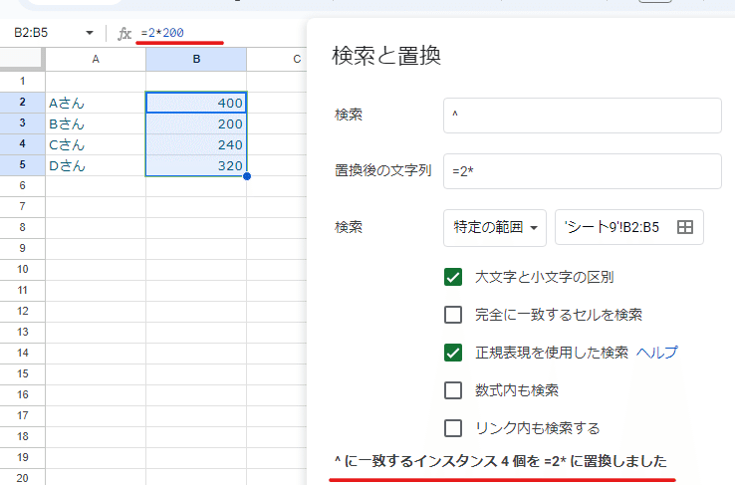Uncheck 正規表現を使用した検索 checkbox
The width and height of the screenshot is (735, 485).
453,353
